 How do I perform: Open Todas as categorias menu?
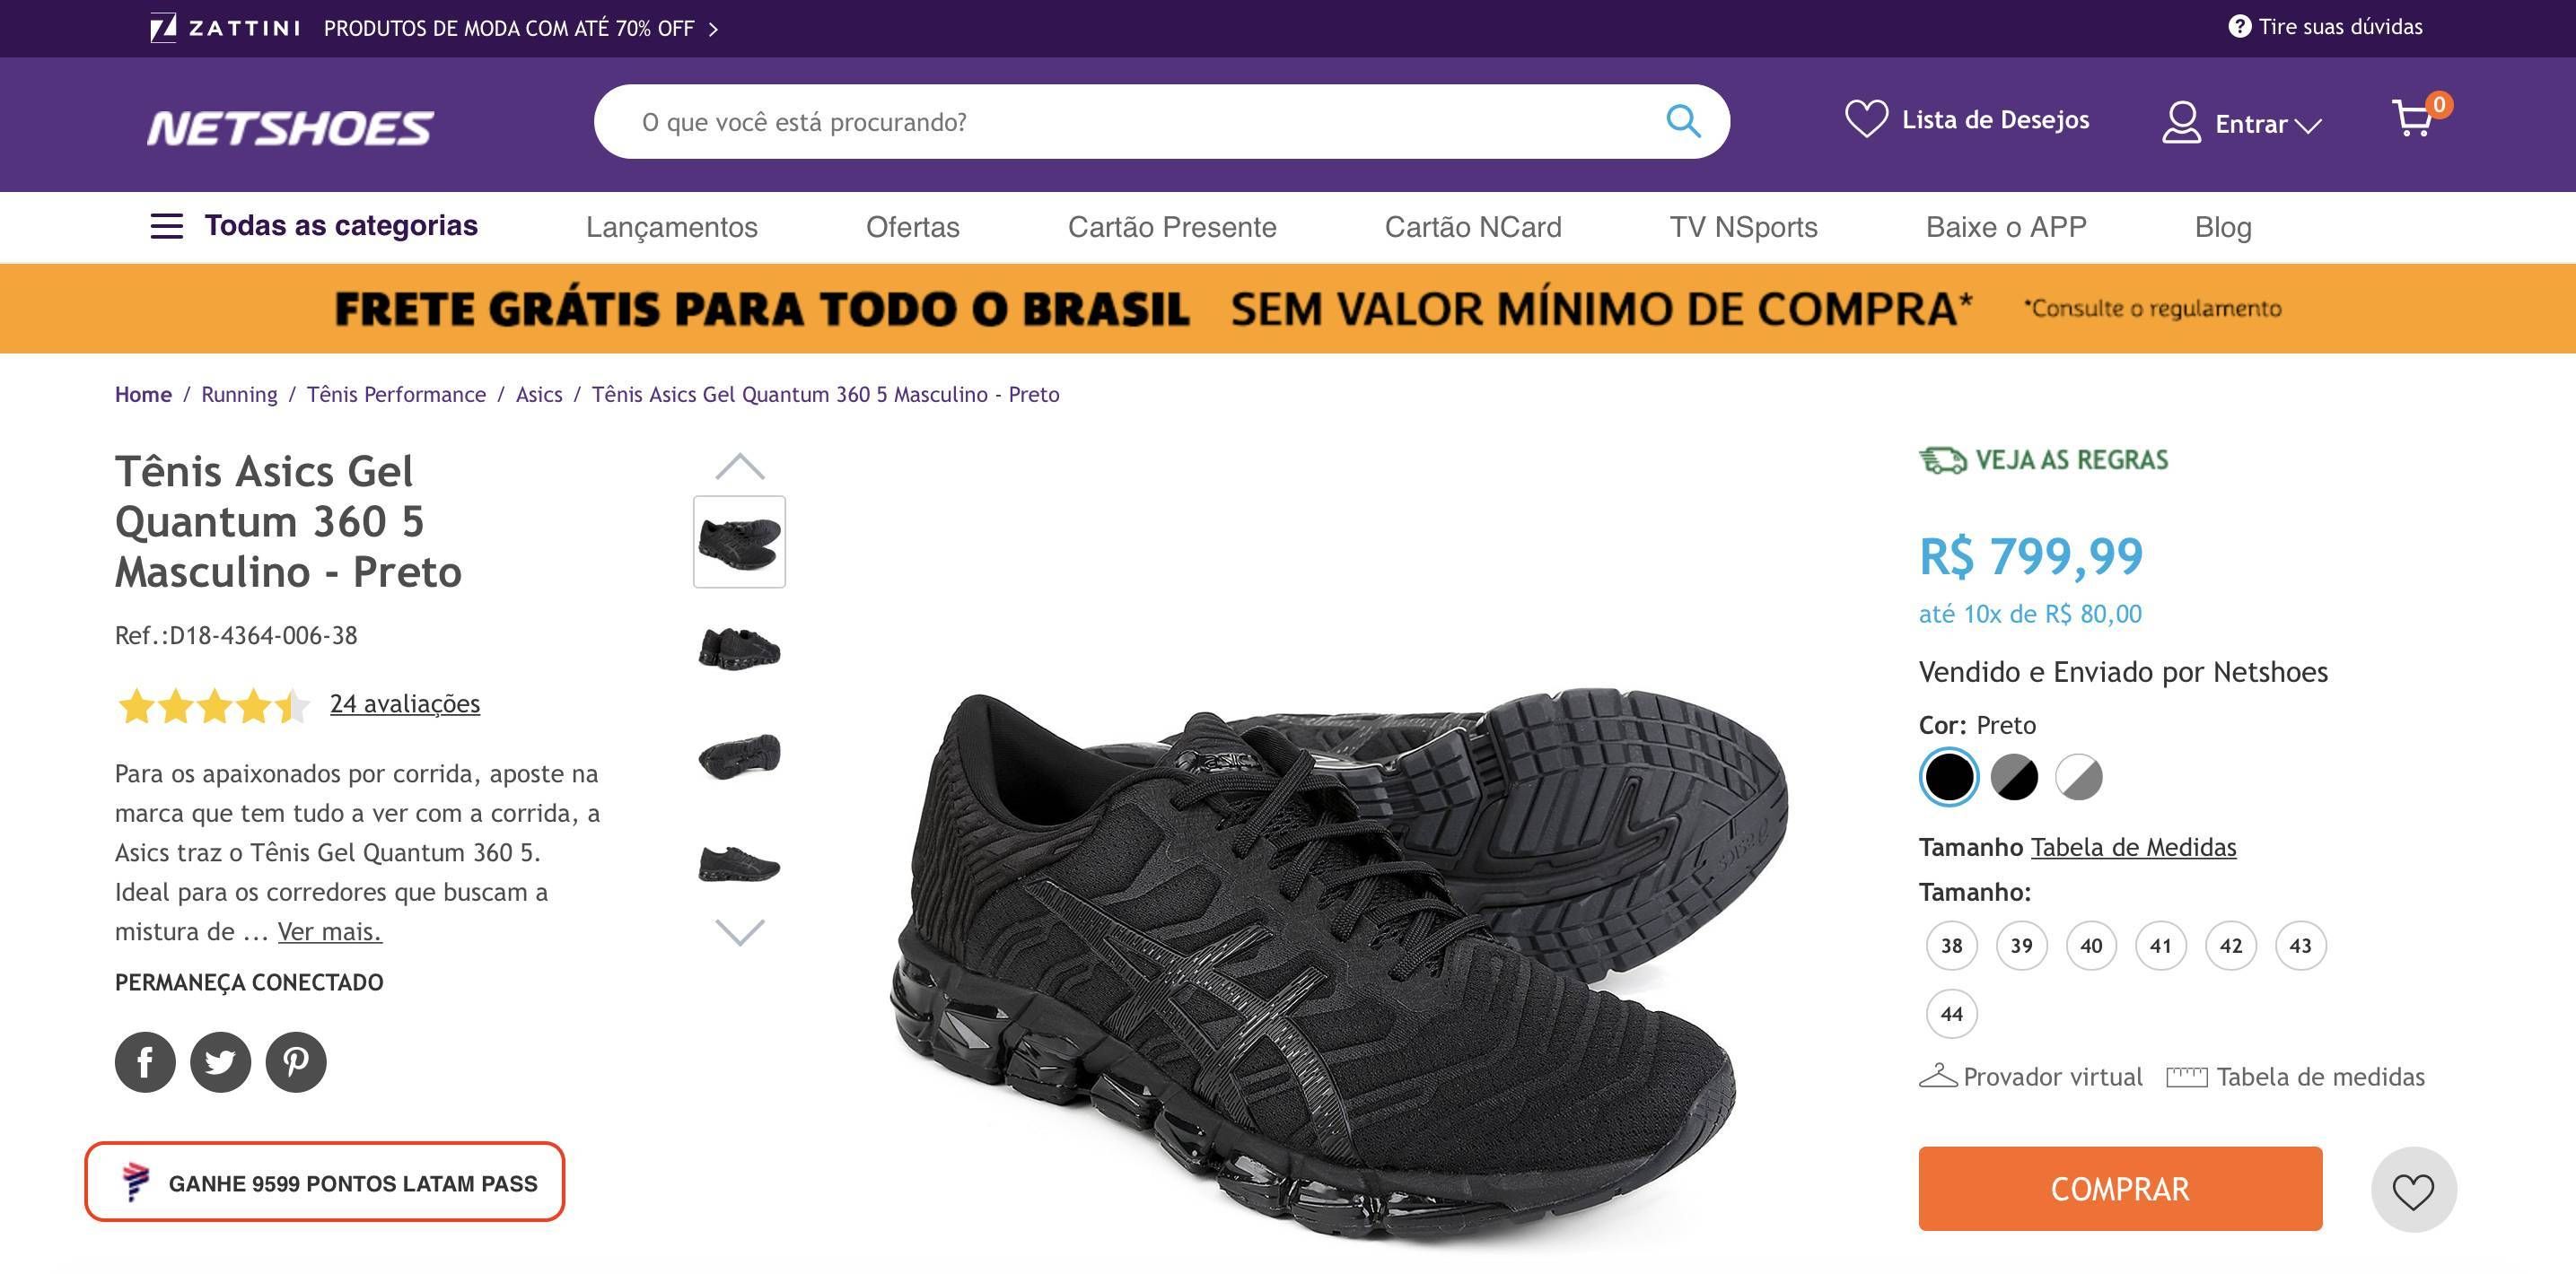(x=314, y=226)
